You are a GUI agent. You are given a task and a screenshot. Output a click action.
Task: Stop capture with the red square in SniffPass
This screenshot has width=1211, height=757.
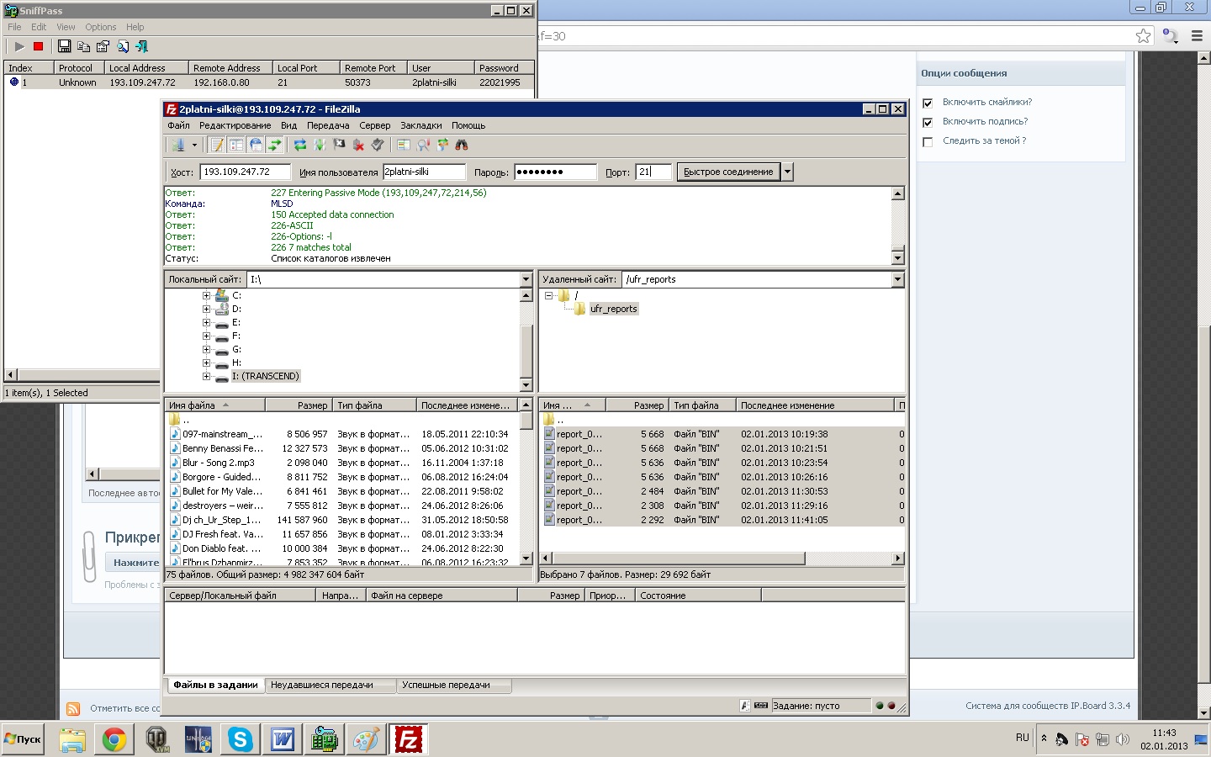pos(38,46)
